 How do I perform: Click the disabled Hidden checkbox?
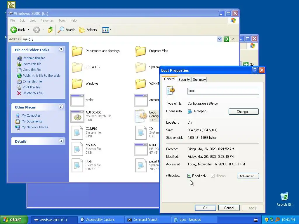point(213,176)
